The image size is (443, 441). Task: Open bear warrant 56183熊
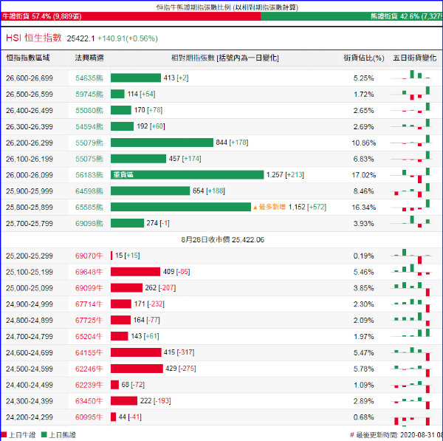click(x=89, y=175)
